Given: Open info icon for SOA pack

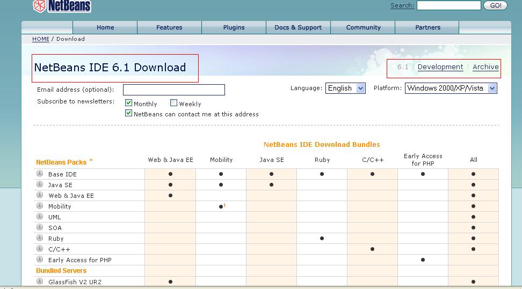Looking at the screenshot, I should click(x=40, y=227).
